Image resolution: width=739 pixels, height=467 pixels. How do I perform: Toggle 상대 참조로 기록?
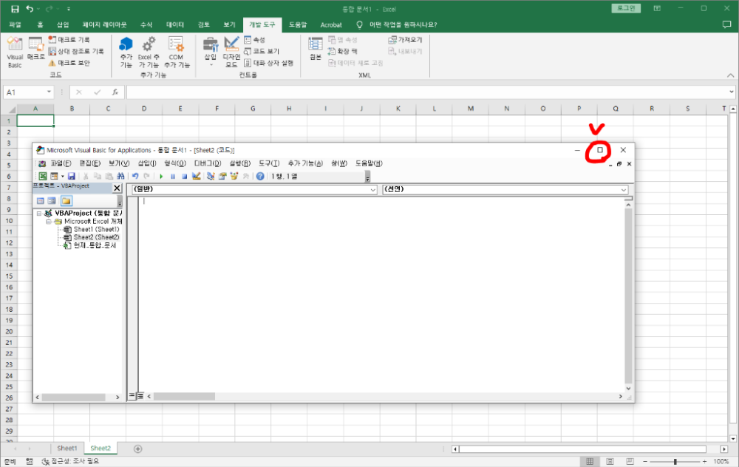click(76, 51)
